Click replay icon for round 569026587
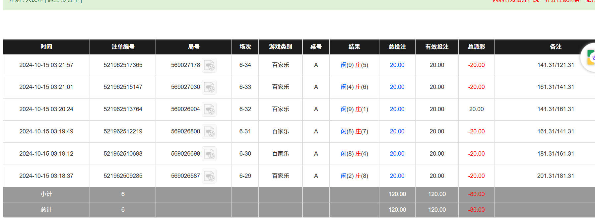The image size is (595, 220). click(209, 176)
